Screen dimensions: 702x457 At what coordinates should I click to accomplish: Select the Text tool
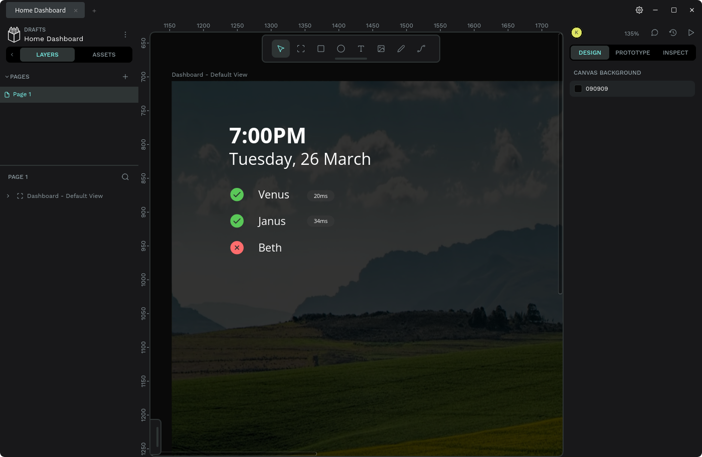361,49
